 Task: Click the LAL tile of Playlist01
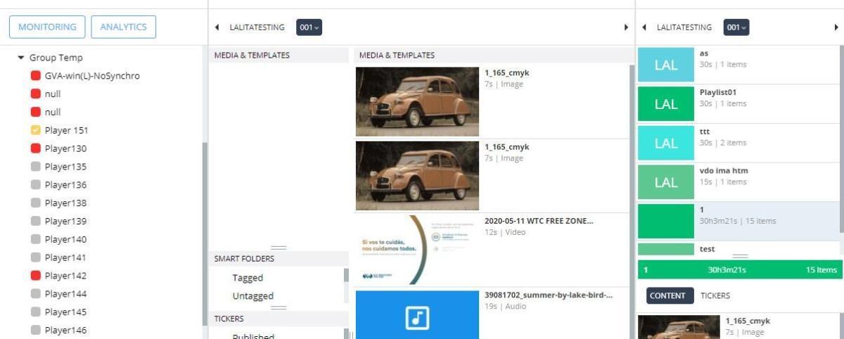(x=666, y=104)
